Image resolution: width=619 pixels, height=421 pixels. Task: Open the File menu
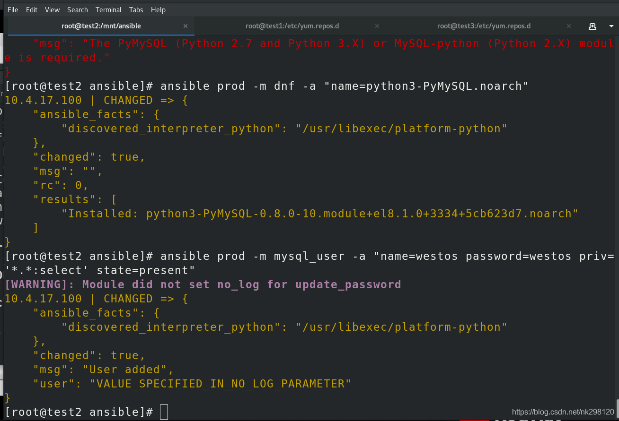[13, 9]
